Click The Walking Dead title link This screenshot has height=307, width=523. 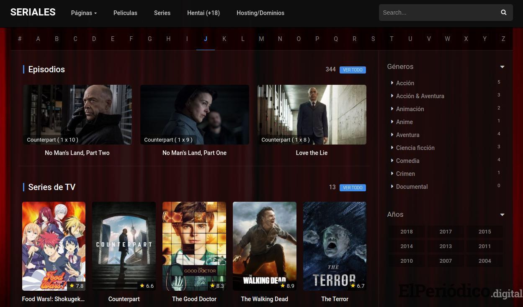coord(265,299)
